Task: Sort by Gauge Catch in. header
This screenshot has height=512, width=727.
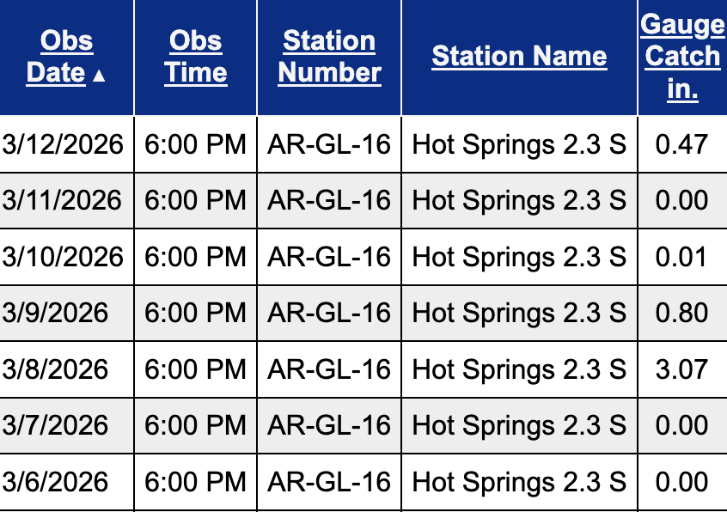Action: tap(682, 57)
